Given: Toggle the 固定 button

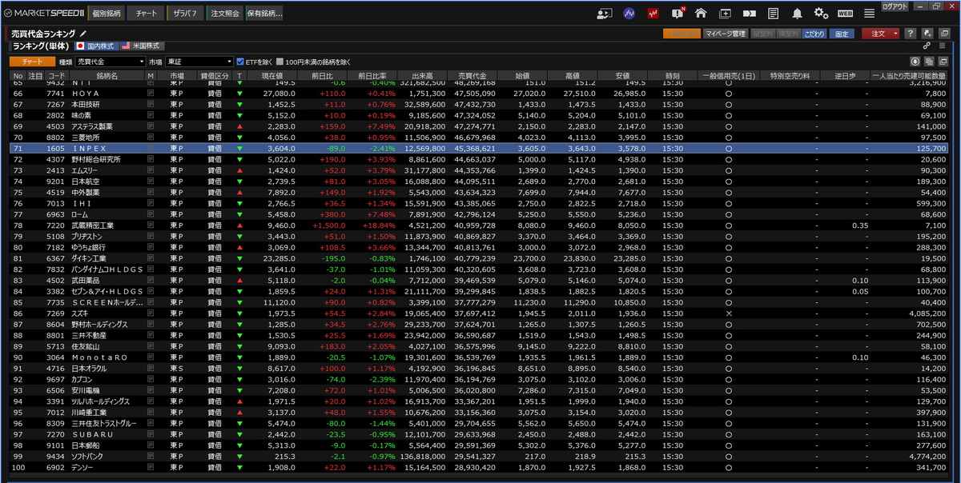Looking at the screenshot, I should coord(841,34).
